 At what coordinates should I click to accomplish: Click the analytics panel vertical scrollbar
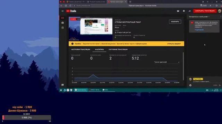click(x=183, y=66)
